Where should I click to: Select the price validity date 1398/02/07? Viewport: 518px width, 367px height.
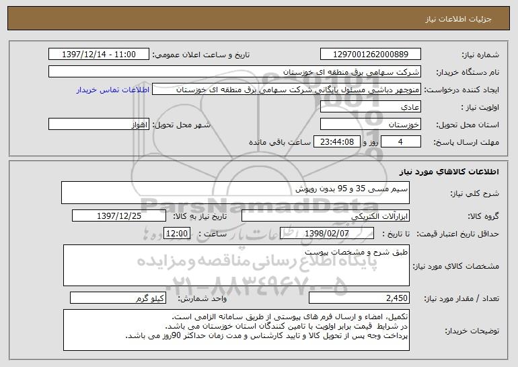pyautogui.click(x=327, y=234)
